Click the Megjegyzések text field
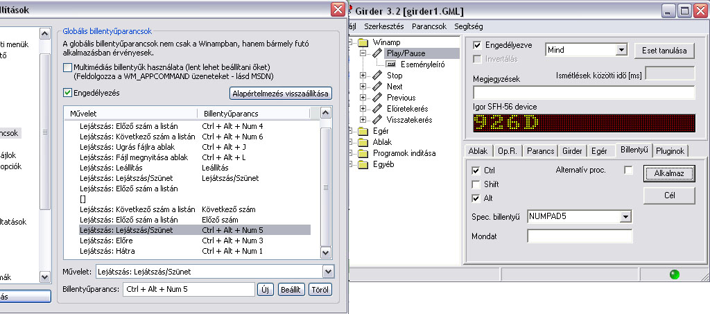The image size is (710, 314). tap(584, 93)
